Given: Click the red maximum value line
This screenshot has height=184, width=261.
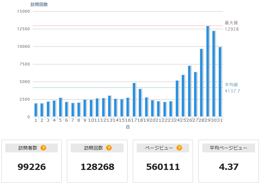Looking at the screenshot, I should point(127,26).
